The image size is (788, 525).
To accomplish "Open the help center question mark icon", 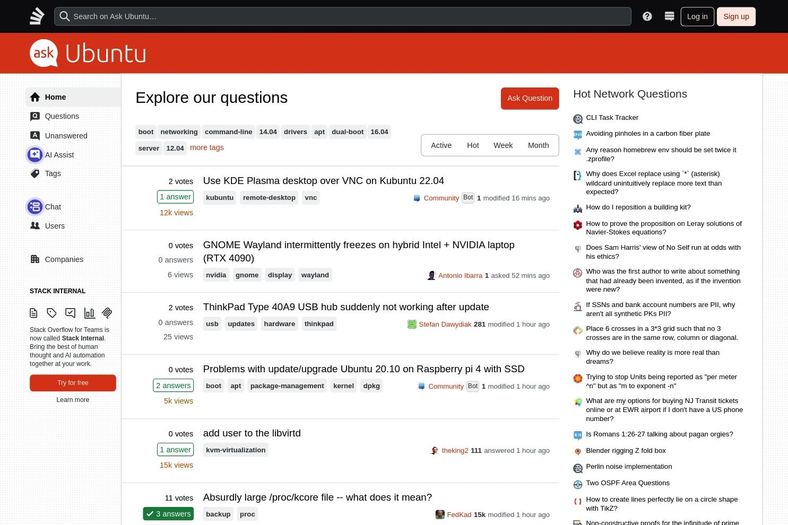I will (x=647, y=16).
